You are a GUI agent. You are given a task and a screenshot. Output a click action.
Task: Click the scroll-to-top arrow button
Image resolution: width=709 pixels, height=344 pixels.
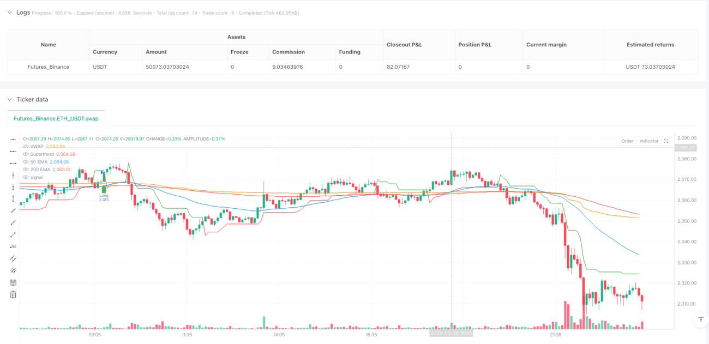[700, 320]
